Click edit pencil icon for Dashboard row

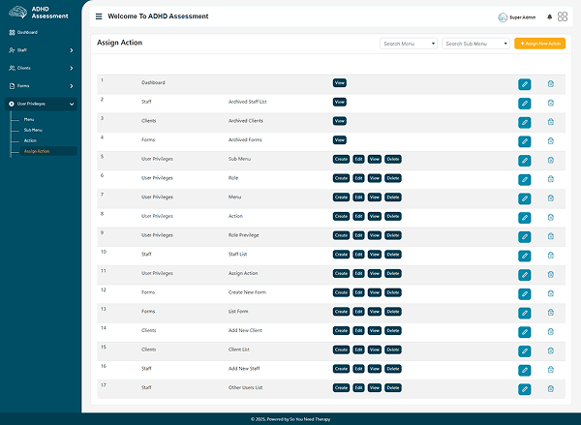(524, 84)
